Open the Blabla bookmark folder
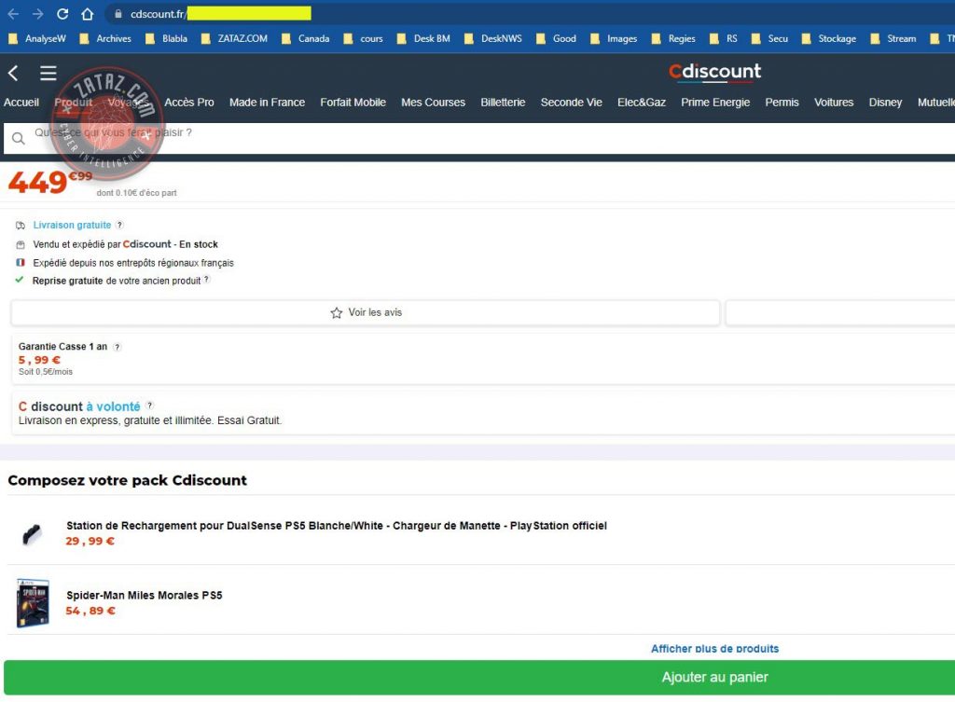The height and width of the screenshot is (702, 955). pos(166,38)
